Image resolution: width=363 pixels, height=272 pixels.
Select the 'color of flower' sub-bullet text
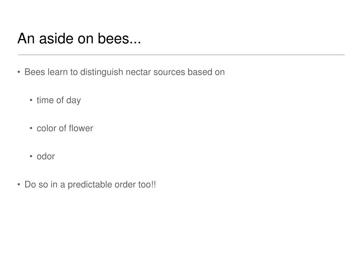pos(65,128)
